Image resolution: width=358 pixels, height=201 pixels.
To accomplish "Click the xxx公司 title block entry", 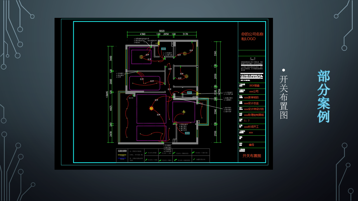I will pos(254,91).
